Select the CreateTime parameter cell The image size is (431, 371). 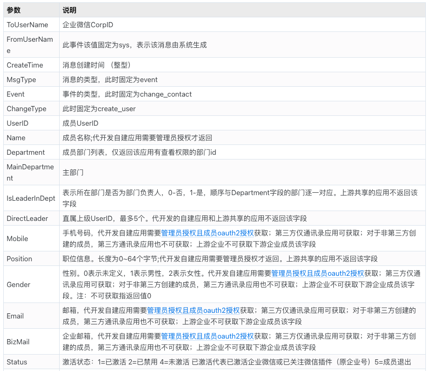(x=31, y=65)
